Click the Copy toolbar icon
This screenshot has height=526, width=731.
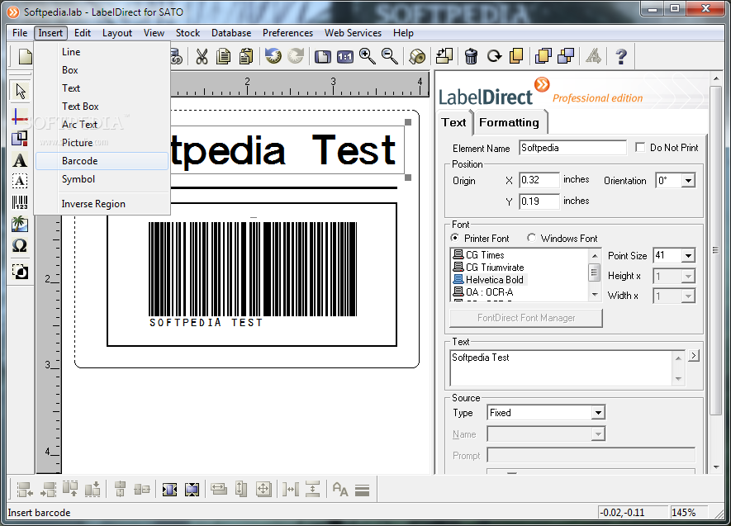coord(224,56)
